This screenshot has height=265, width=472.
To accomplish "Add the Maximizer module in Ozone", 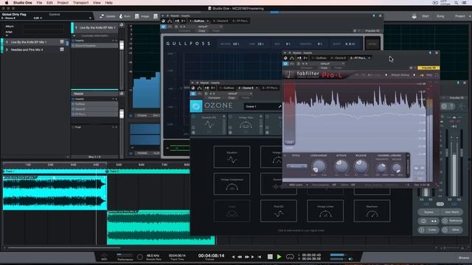I will tap(372, 211).
